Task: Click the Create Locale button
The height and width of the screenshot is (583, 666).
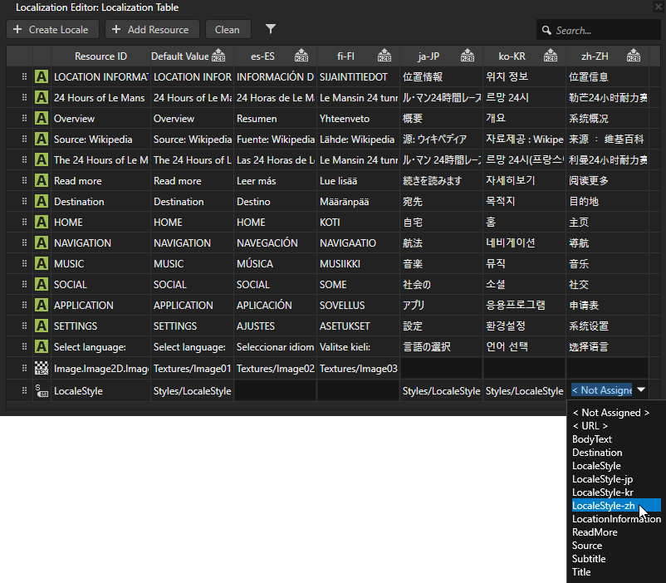Action: (x=53, y=29)
